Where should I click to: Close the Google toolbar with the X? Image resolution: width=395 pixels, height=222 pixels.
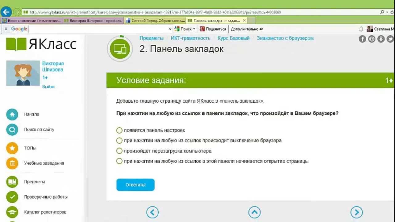click(6, 29)
